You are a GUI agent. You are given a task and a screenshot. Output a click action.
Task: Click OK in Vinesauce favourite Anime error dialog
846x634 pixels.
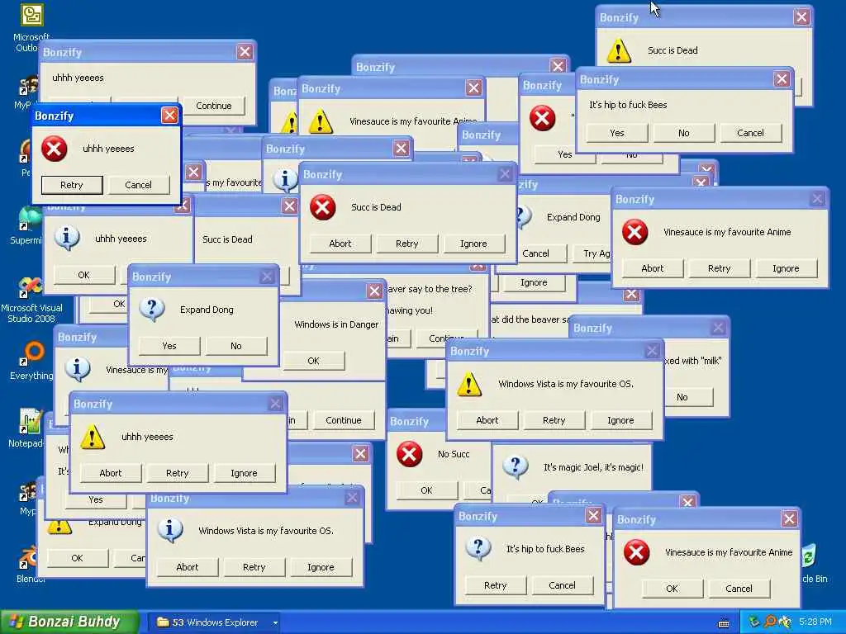pyautogui.click(x=672, y=589)
